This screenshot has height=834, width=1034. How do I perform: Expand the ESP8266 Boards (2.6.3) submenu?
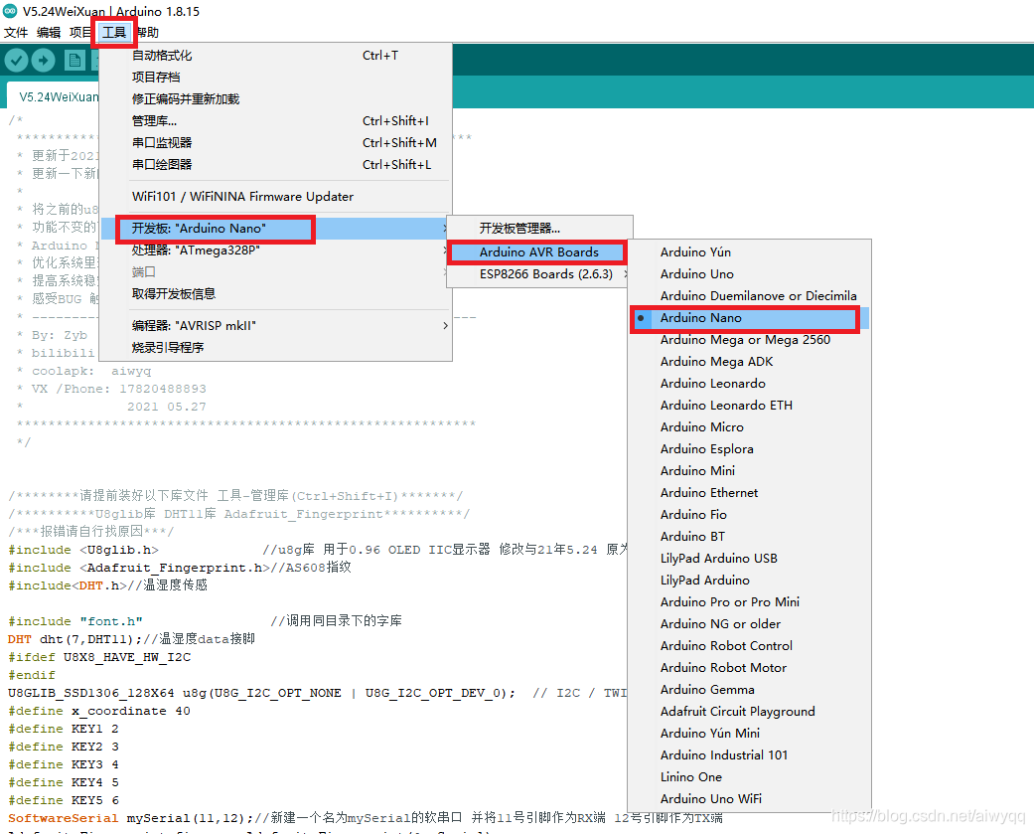(539, 273)
